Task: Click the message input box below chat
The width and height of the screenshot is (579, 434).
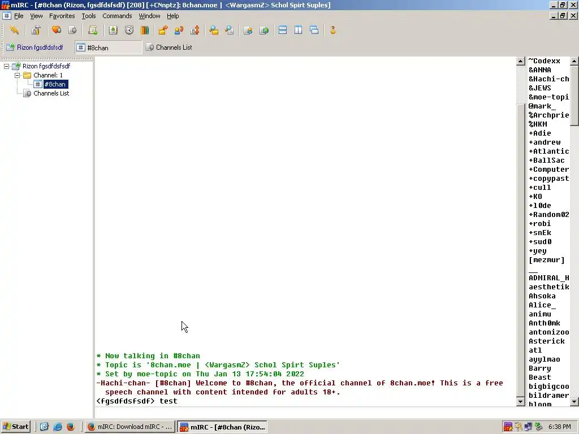Action: (336, 412)
